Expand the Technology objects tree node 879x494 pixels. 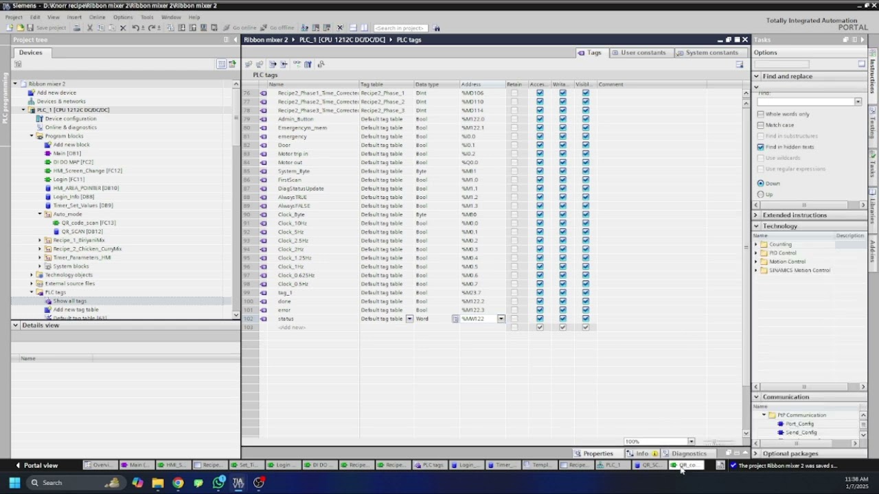pos(32,275)
